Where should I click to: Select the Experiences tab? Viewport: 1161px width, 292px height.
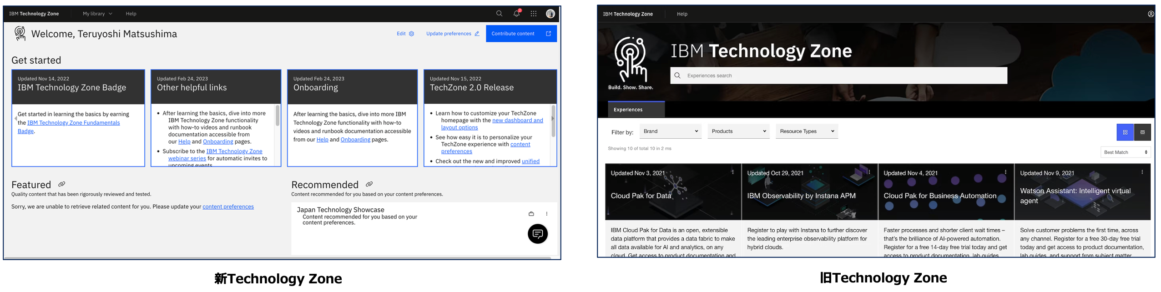click(x=636, y=110)
